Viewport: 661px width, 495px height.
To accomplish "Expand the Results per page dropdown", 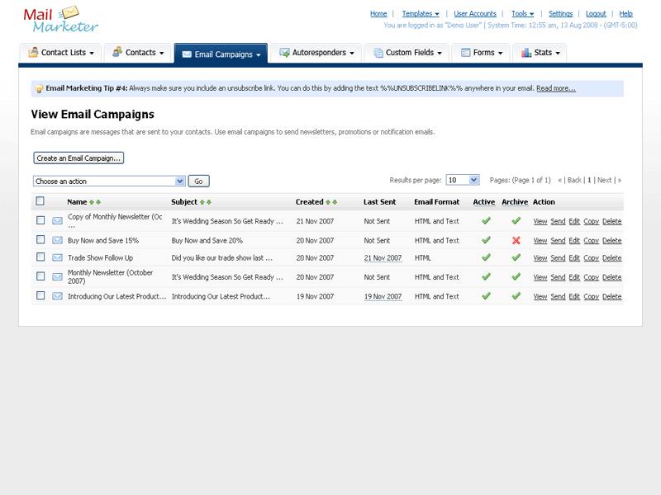I will pos(462,180).
